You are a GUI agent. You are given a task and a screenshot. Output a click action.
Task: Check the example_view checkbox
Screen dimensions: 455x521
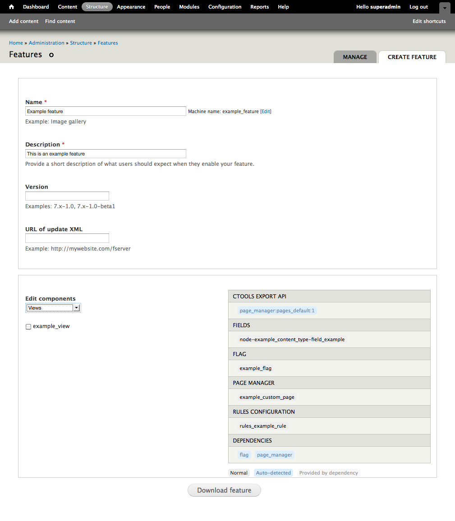tap(28, 327)
